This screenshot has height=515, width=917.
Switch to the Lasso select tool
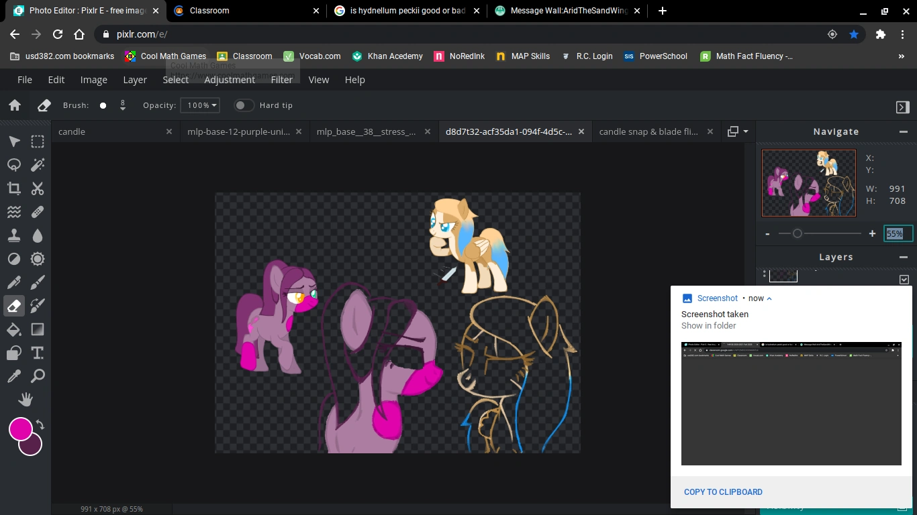click(14, 165)
